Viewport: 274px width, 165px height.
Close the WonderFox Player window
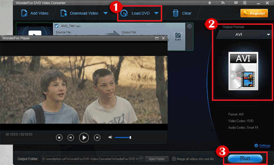(163, 38)
